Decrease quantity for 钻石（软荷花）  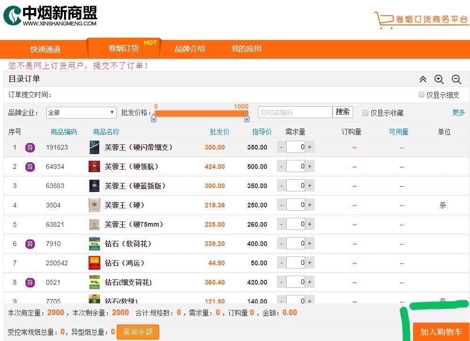(x=282, y=243)
